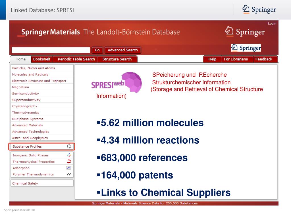Click the Substance Profiles hexagon icon
This screenshot has width=291, height=218.
(69, 146)
